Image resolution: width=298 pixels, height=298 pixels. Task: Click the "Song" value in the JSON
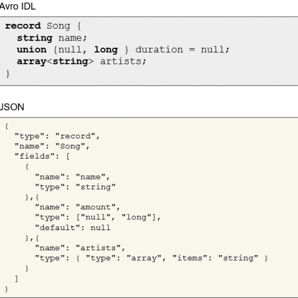tap(70, 147)
